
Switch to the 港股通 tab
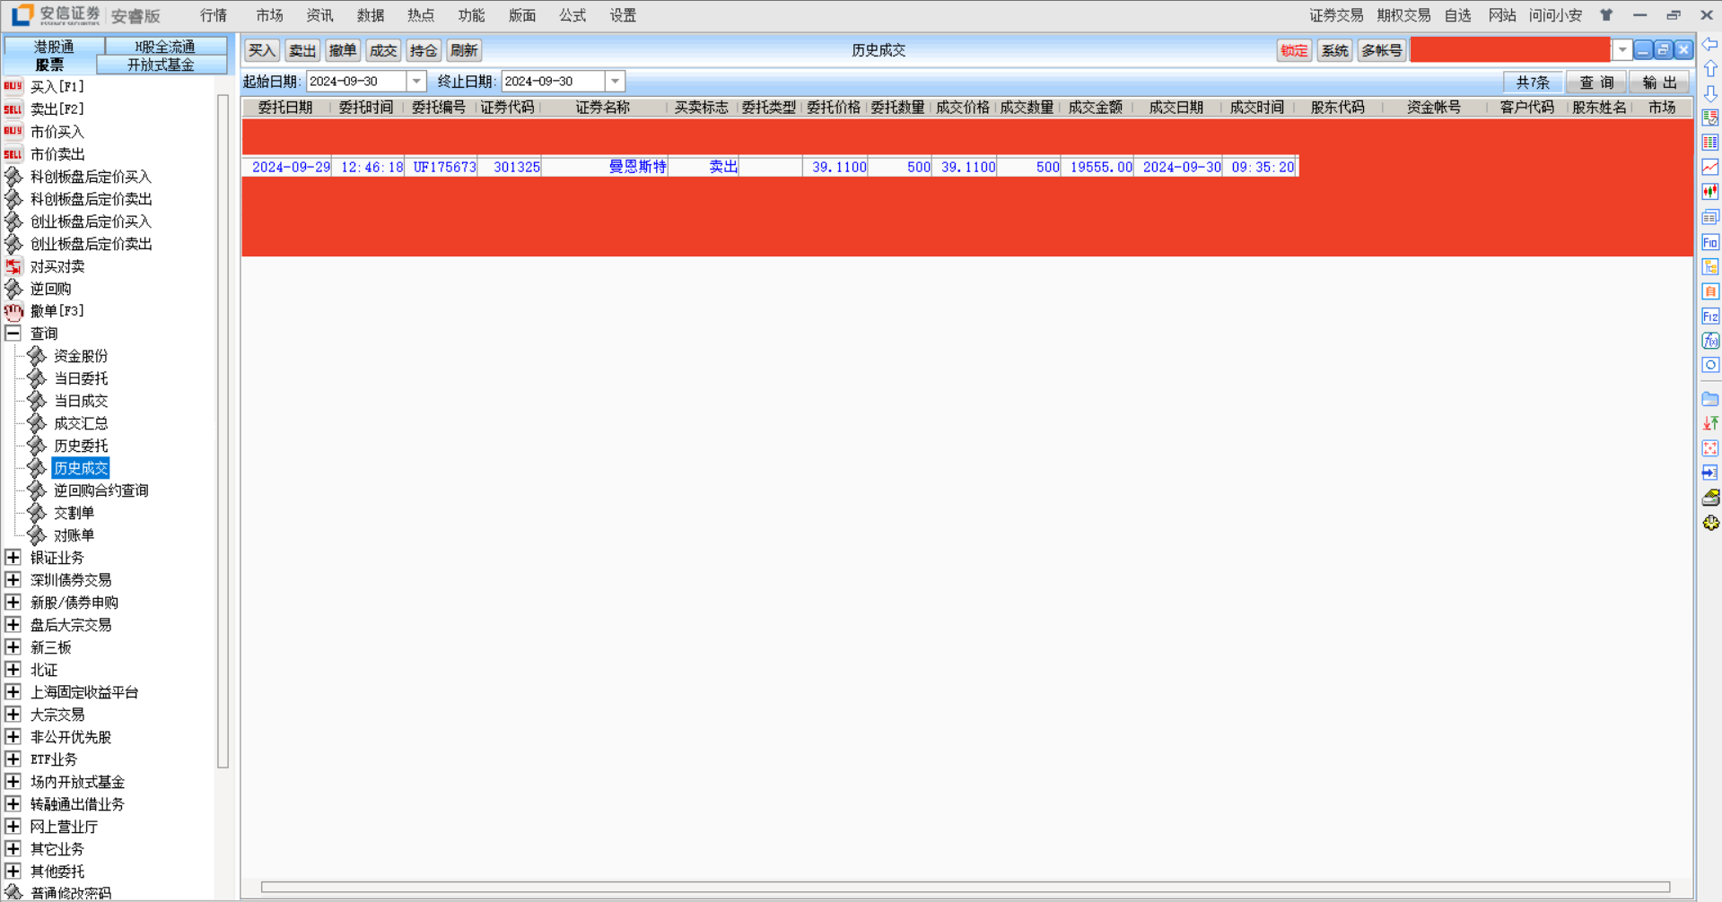pos(54,46)
